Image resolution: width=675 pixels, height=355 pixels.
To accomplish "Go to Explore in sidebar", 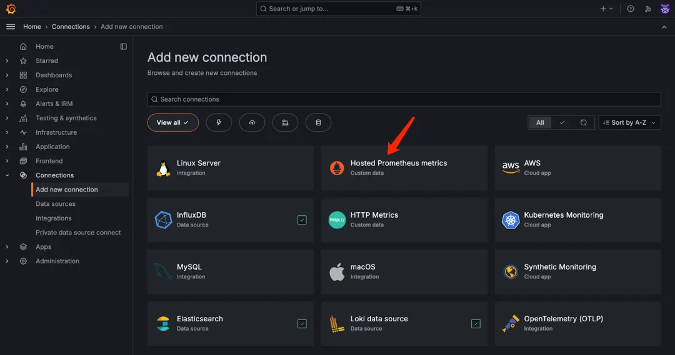I will click(x=47, y=89).
